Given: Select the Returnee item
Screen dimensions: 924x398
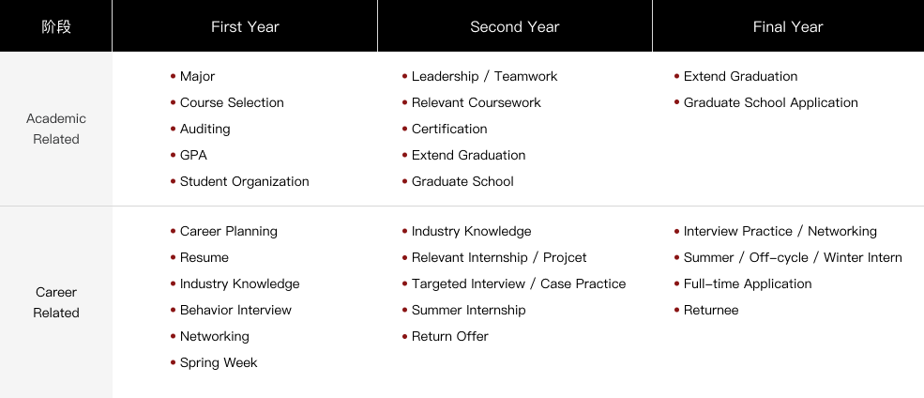Looking at the screenshot, I should pyautogui.click(x=711, y=310).
